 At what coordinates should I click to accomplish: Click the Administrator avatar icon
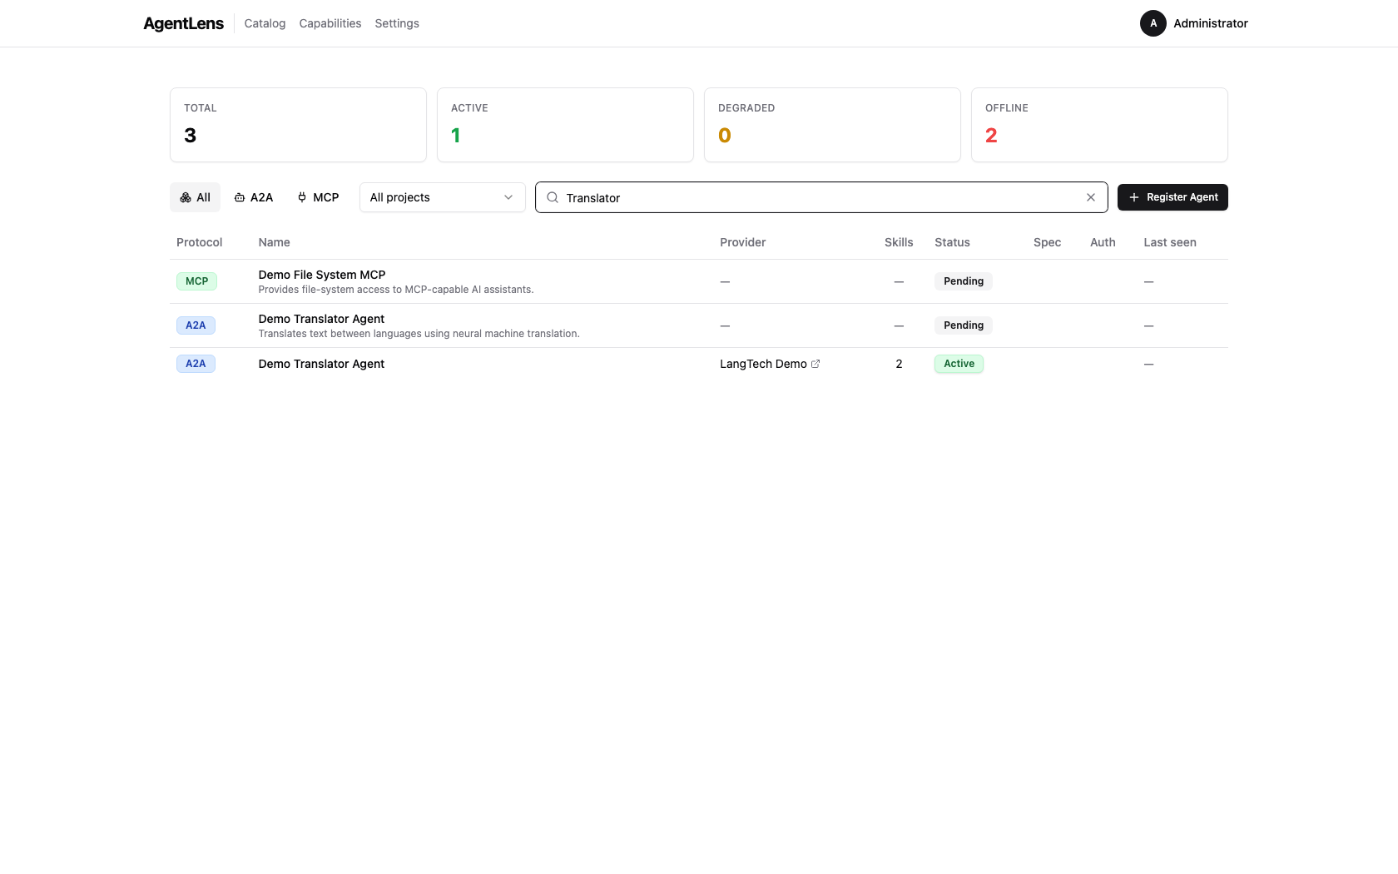point(1153,23)
